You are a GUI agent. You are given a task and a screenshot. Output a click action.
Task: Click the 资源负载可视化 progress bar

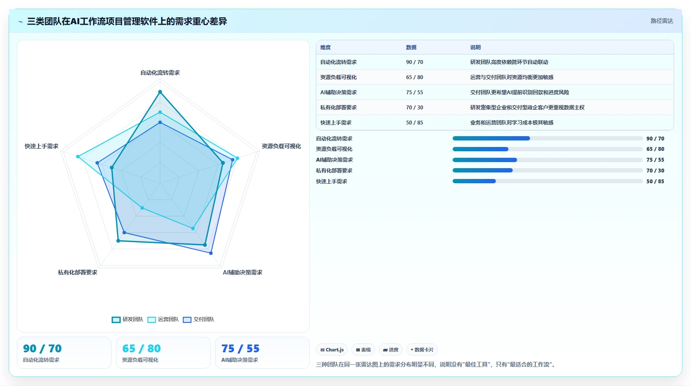(x=547, y=149)
